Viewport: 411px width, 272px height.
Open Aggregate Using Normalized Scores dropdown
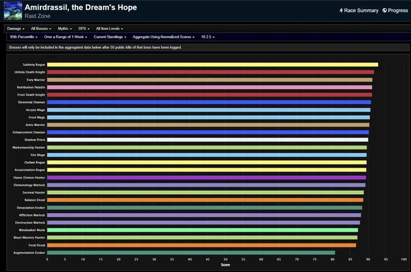pyautogui.click(x=164, y=37)
